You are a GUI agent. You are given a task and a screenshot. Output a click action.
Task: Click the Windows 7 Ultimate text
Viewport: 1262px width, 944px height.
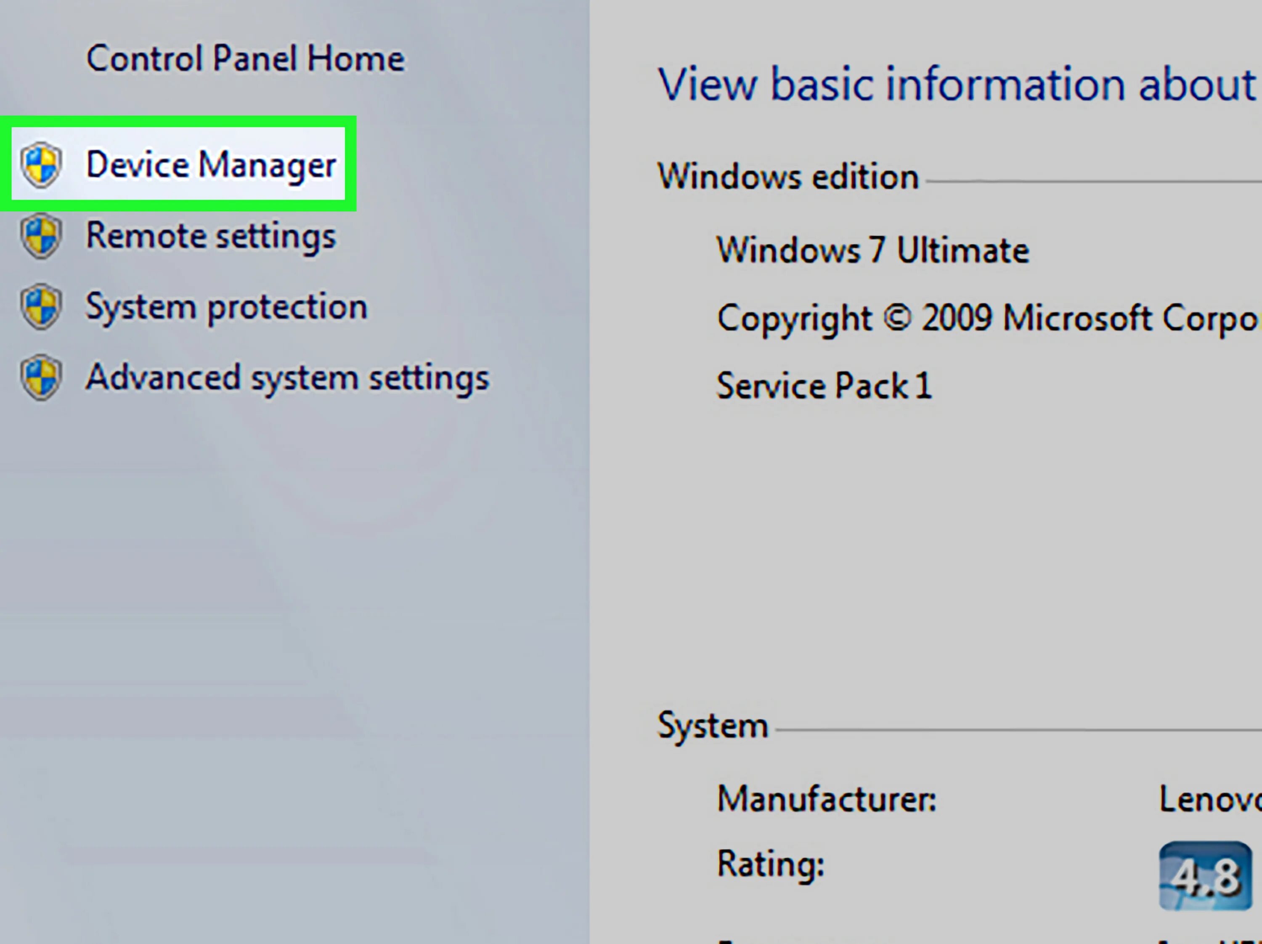(x=872, y=250)
